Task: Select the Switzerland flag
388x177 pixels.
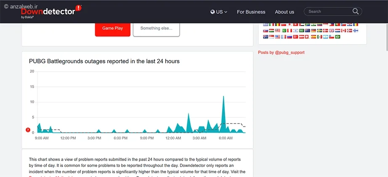Action: point(308,37)
